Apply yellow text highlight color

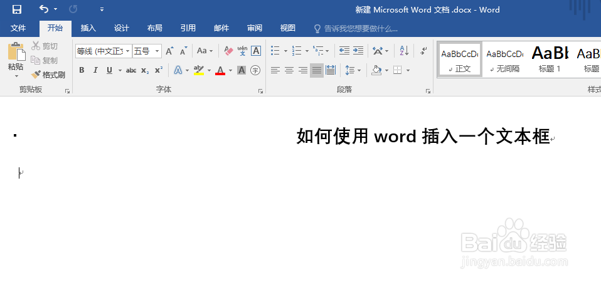point(198,70)
